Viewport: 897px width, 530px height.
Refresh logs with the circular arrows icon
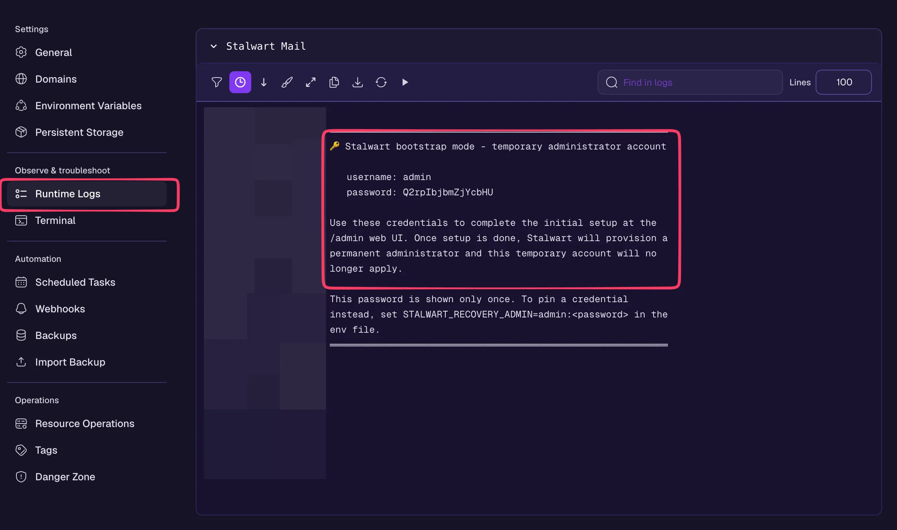click(381, 82)
